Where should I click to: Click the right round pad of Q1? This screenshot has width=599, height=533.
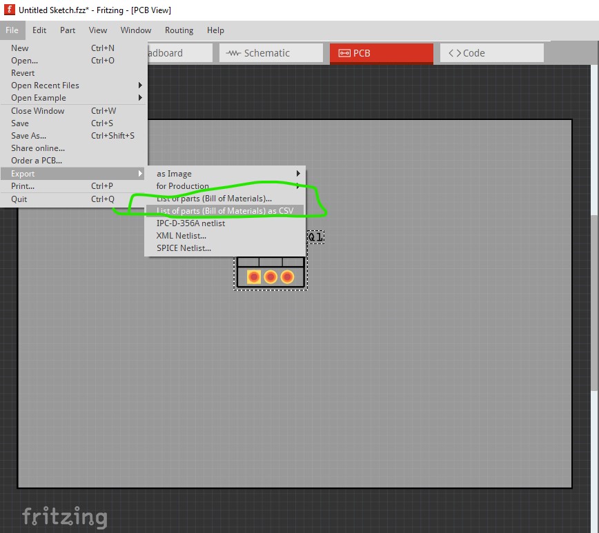[287, 276]
